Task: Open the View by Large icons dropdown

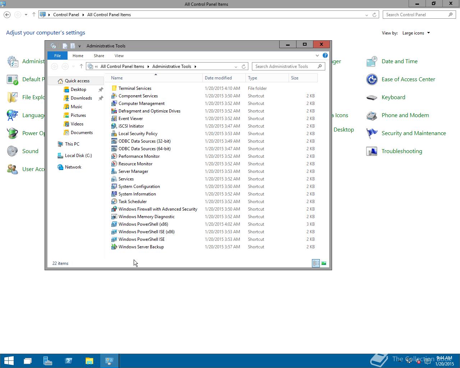Action: click(x=416, y=33)
